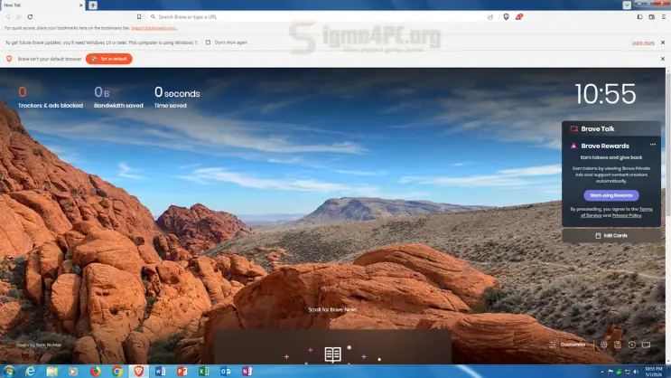Open settings via the gear icon

603,345
